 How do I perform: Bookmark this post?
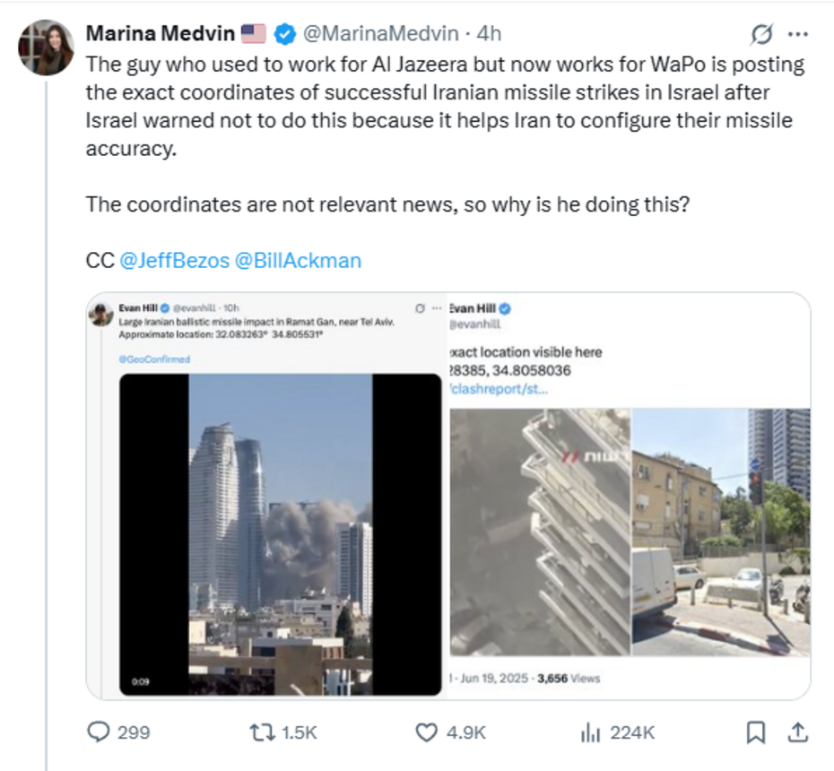756,732
